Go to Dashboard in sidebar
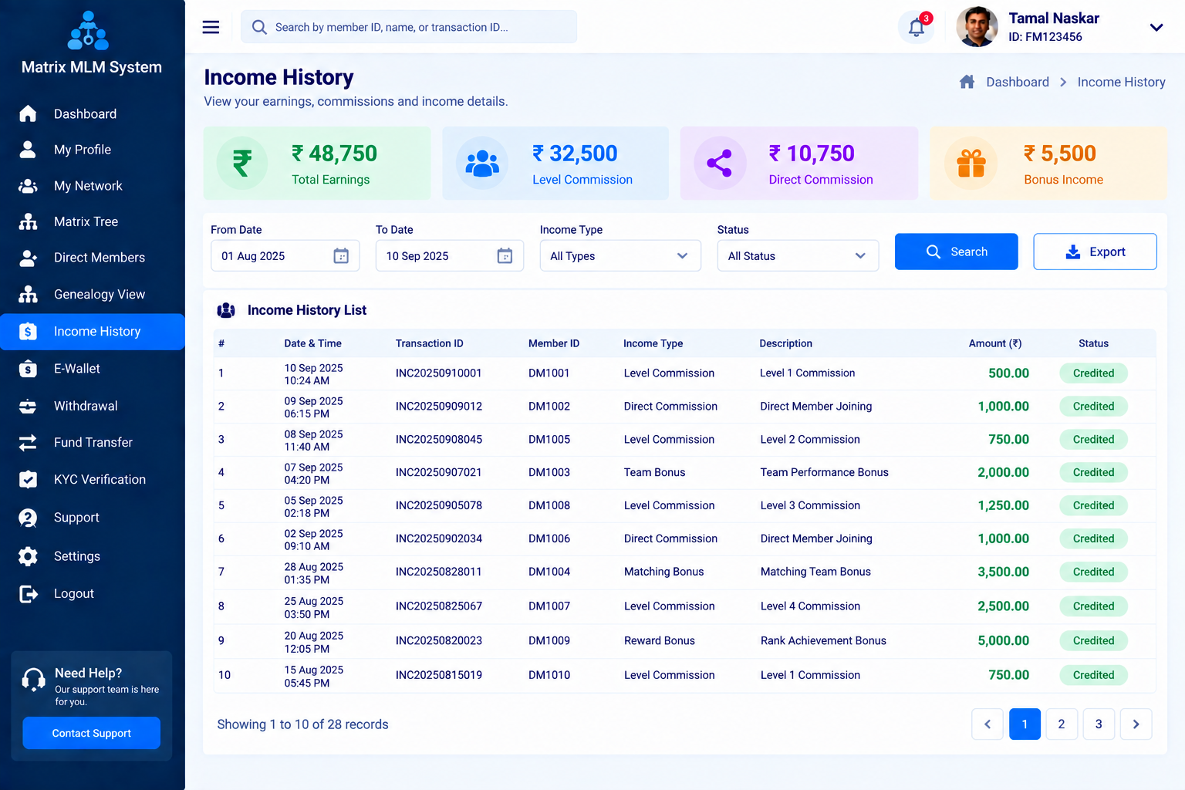 [x=93, y=114]
